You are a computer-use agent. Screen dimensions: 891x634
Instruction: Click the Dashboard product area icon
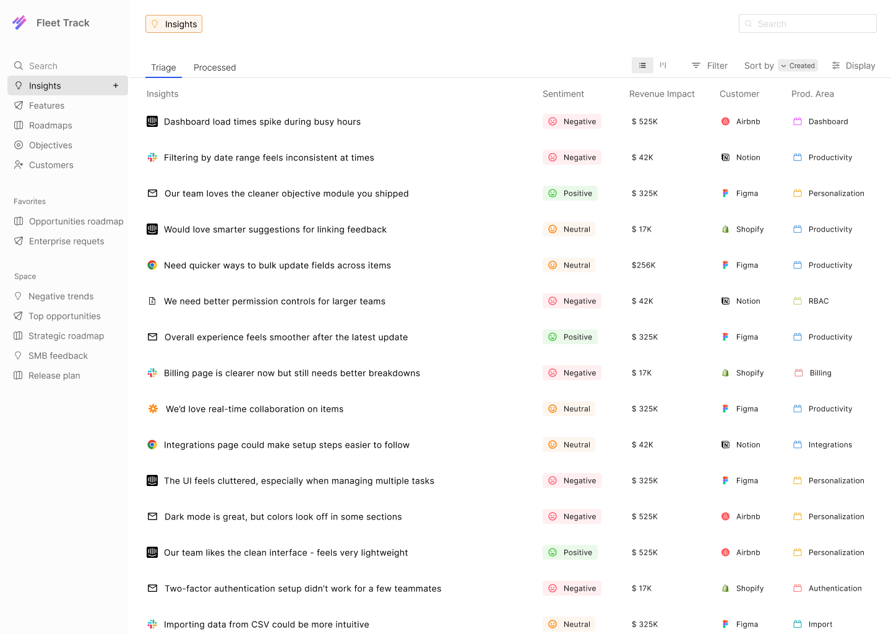(798, 121)
